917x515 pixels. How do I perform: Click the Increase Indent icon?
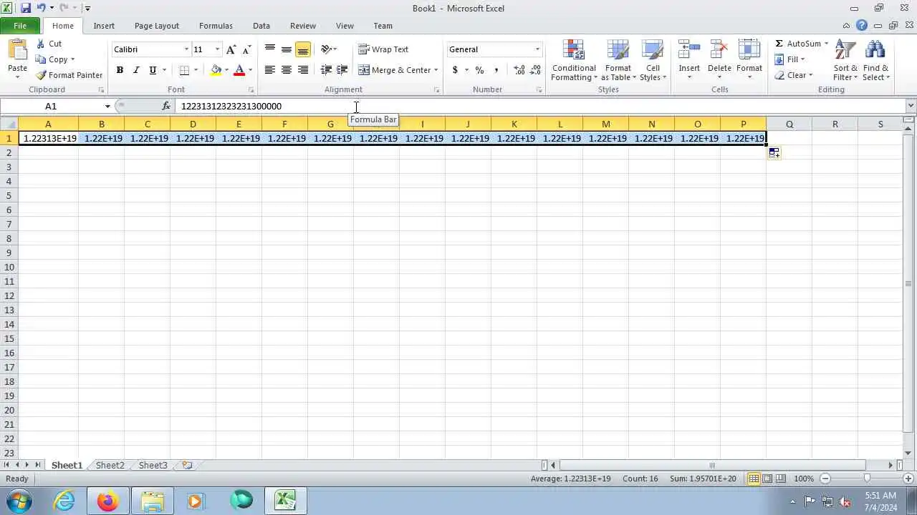tap(342, 70)
